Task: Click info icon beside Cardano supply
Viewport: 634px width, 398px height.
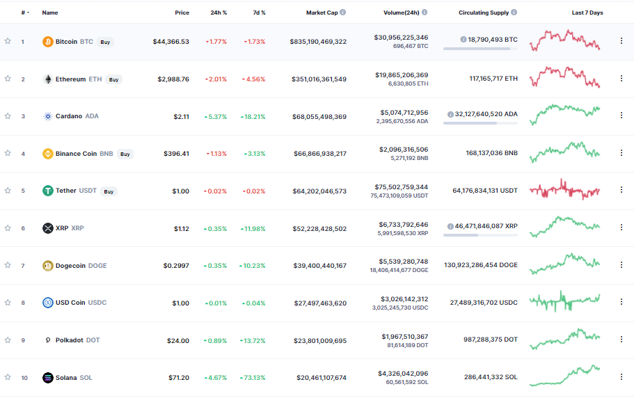Action: pos(450,114)
